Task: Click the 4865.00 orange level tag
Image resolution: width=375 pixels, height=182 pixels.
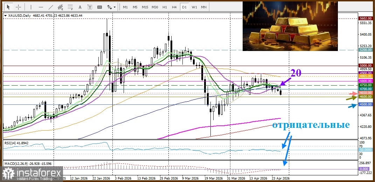Action: coord(366,76)
